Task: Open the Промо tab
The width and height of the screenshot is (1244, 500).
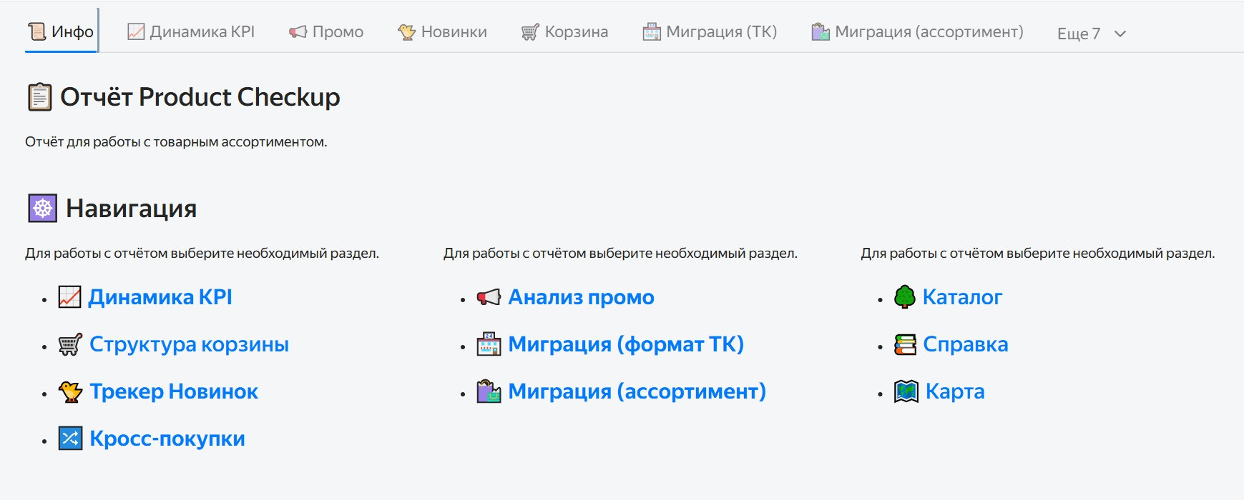Action: 326,31
